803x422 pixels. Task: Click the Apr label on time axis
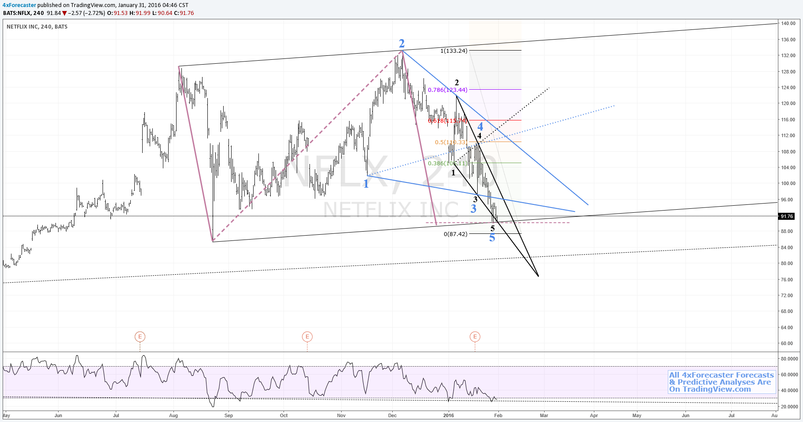pyautogui.click(x=594, y=415)
